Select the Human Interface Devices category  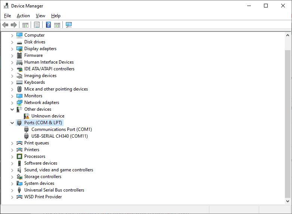(x=49, y=62)
